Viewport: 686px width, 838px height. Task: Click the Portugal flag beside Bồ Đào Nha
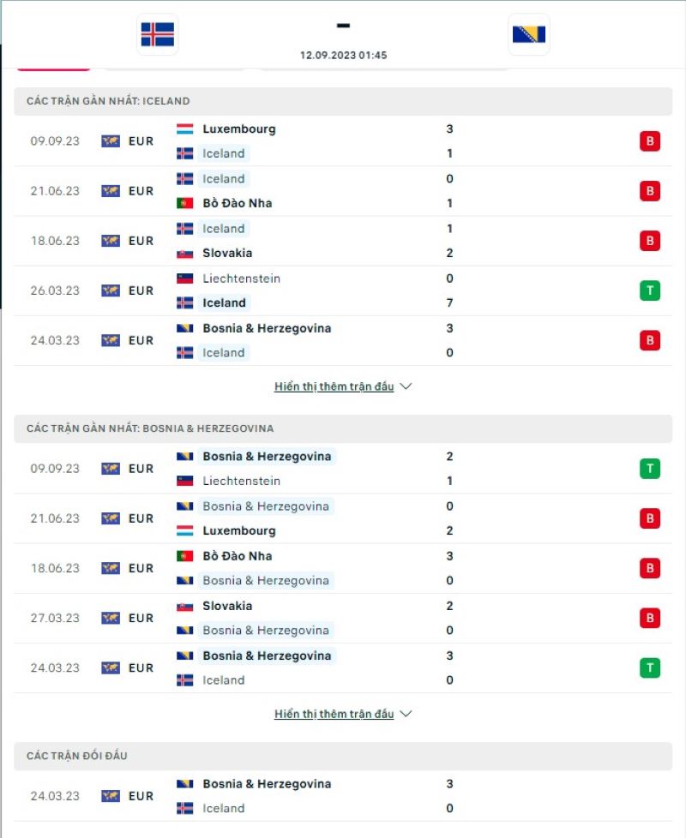[x=185, y=203]
